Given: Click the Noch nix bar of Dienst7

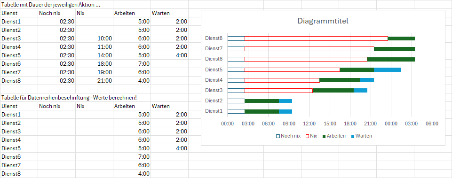Looking at the screenshot, I should coord(236,49).
